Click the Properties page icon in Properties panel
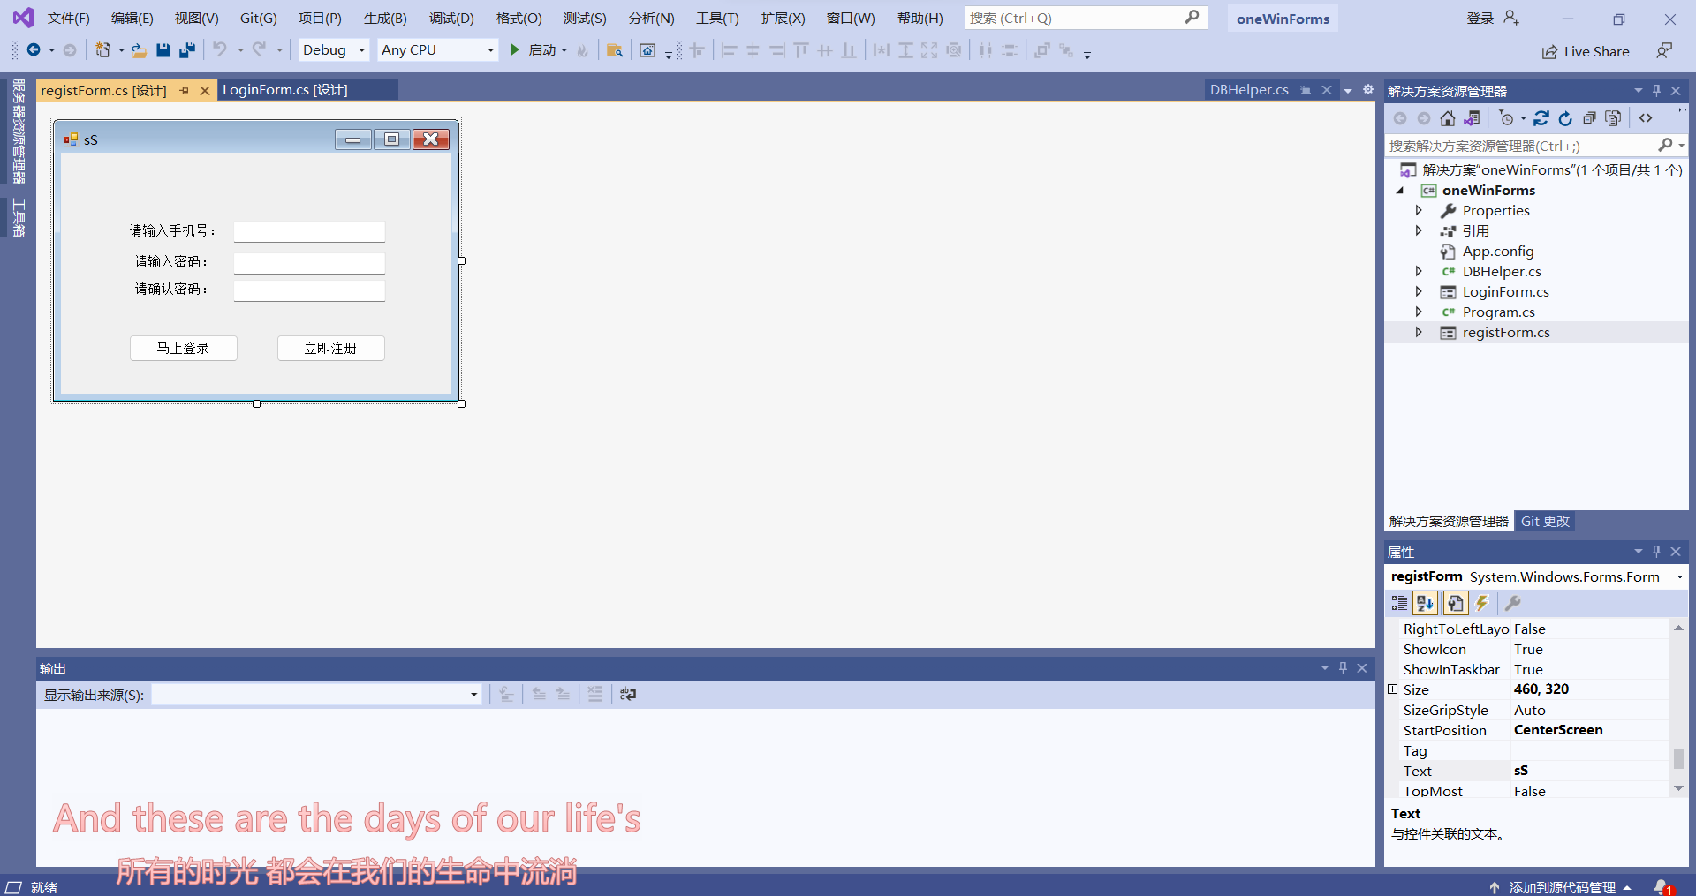 1455,603
